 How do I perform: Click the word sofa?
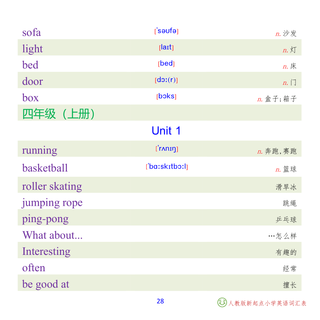(x=31, y=32)
